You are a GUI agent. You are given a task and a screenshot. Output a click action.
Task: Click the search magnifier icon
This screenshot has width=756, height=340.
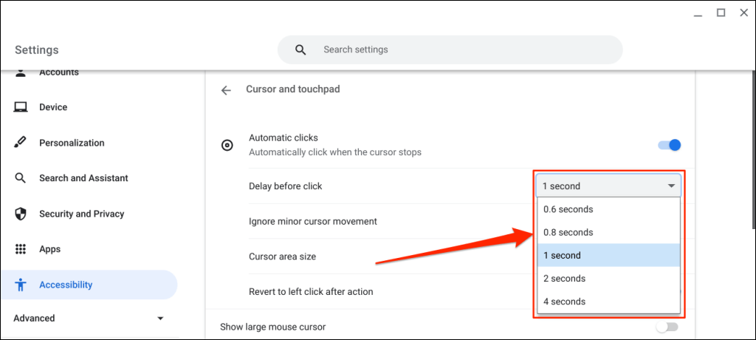(300, 50)
